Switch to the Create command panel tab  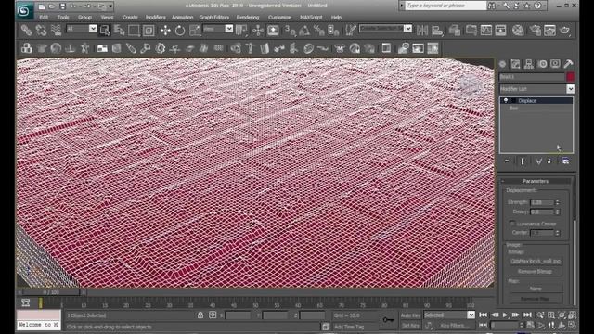(502, 64)
